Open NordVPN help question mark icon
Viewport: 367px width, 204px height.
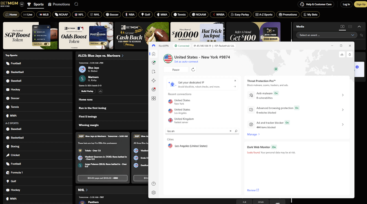(x=154, y=184)
